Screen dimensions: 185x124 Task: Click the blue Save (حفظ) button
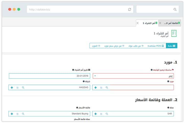pos(171,46)
